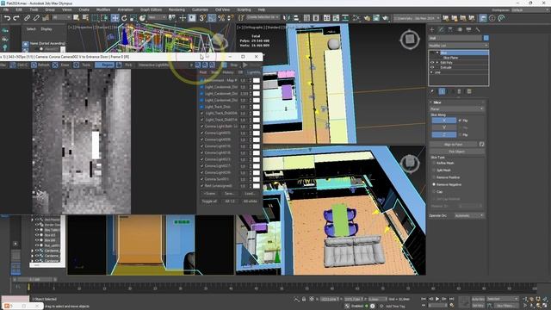This screenshot has height=310, width=551.
Task: Open the selection filter All dropdown
Action: click(61, 17)
